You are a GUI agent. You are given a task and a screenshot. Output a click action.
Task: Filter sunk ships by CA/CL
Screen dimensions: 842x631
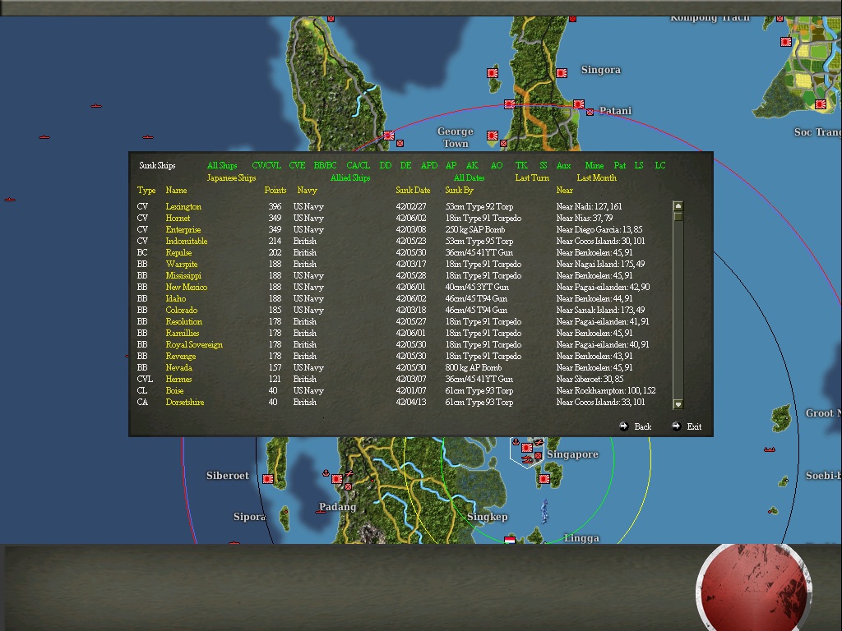[359, 165]
